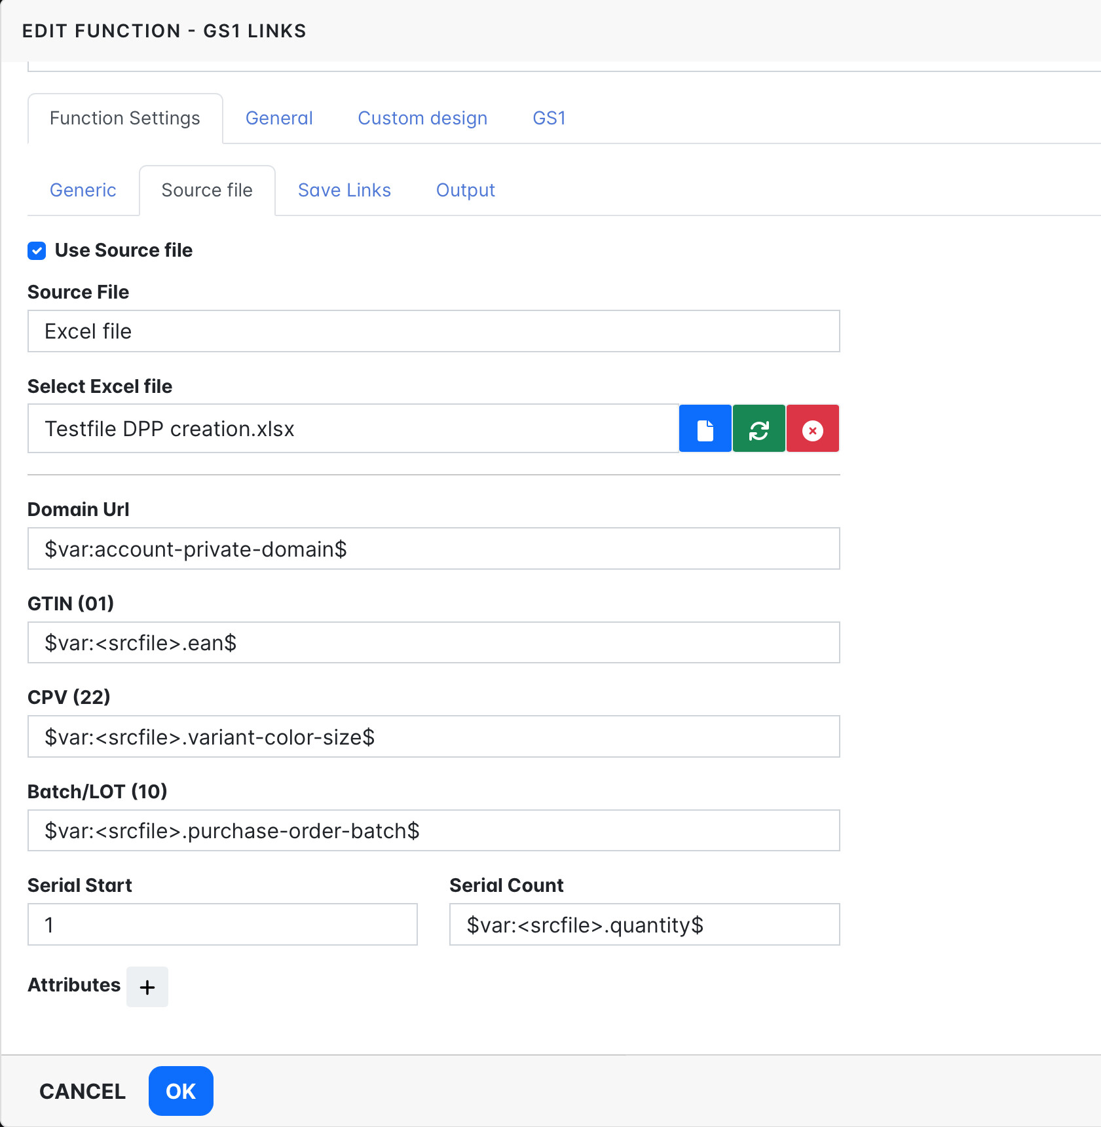The width and height of the screenshot is (1101, 1127).
Task: Click the Serial Start input box
Action: [222, 925]
